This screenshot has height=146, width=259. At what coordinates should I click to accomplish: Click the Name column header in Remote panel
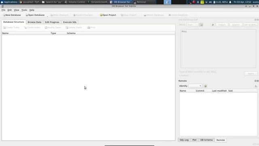(x=187, y=91)
